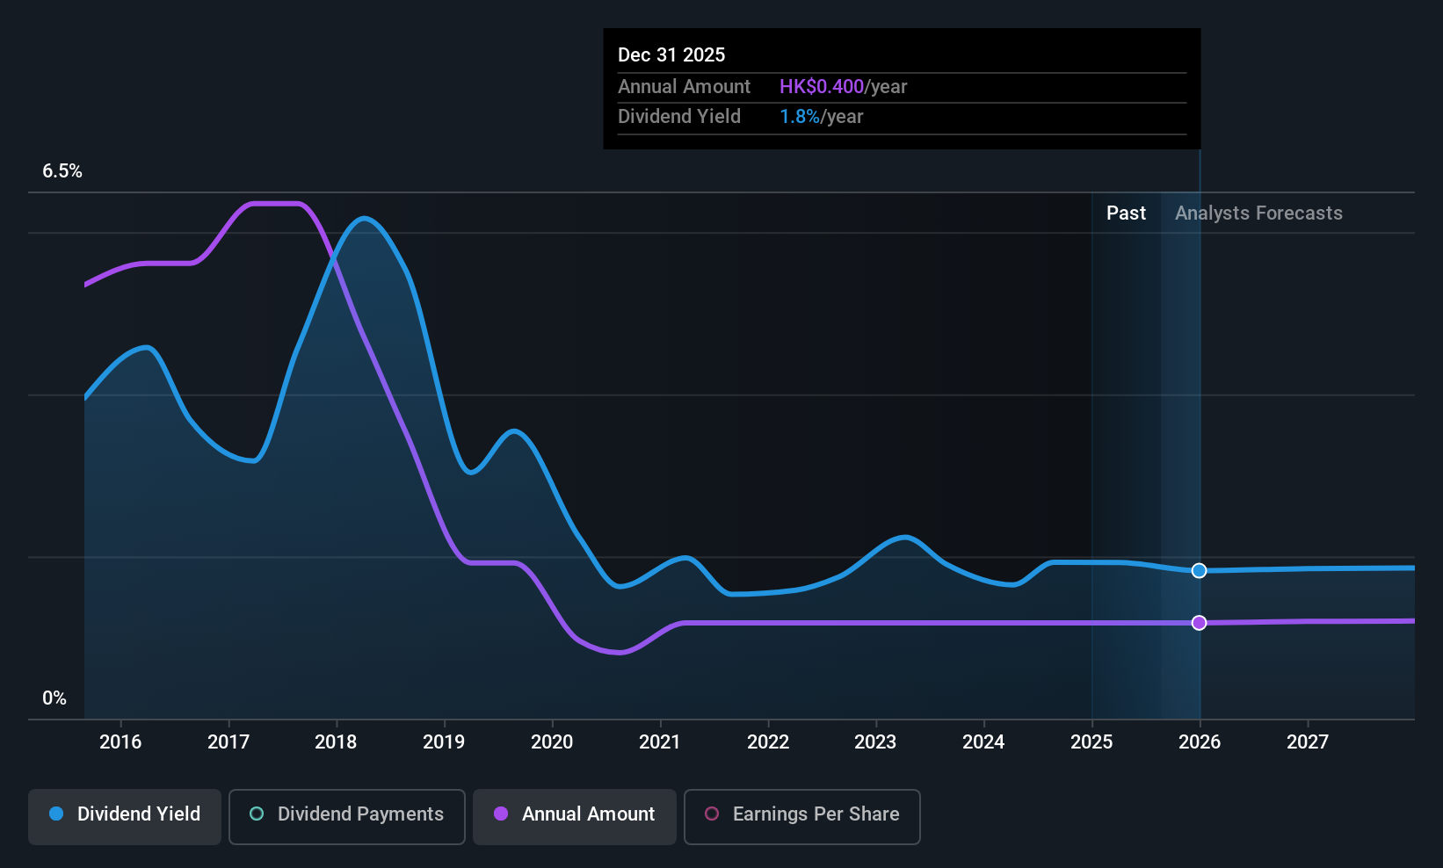Toggle the Annual Amount legend series
Screen dimensions: 1443x868
point(575,817)
